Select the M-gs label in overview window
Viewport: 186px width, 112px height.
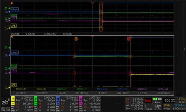(15, 9)
